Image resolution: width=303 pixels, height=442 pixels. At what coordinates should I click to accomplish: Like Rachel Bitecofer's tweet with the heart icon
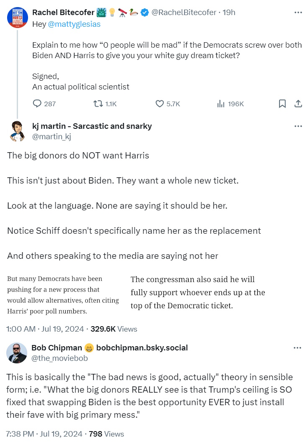[159, 104]
